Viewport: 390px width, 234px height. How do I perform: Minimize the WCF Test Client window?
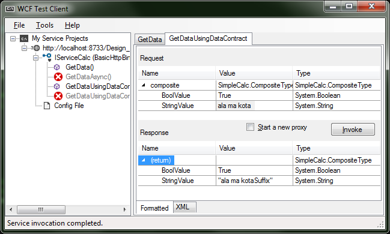pyautogui.click(x=333, y=6)
